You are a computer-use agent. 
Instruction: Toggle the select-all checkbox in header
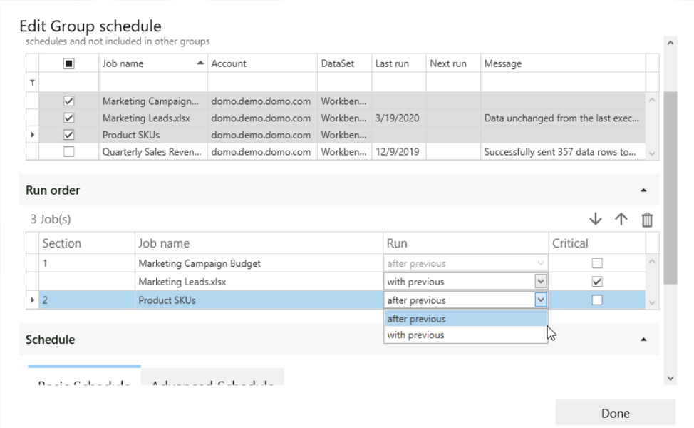click(x=68, y=63)
